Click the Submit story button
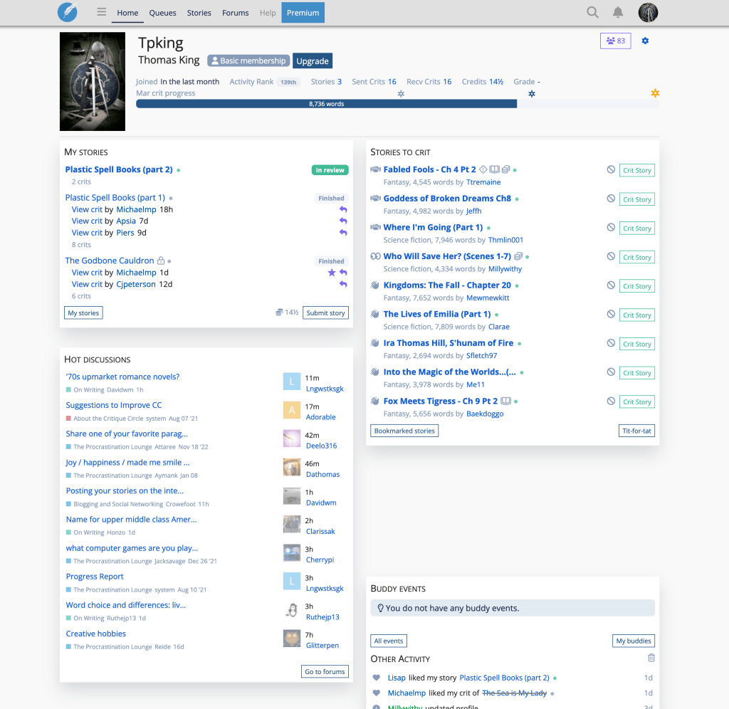The image size is (729, 709). coord(325,313)
